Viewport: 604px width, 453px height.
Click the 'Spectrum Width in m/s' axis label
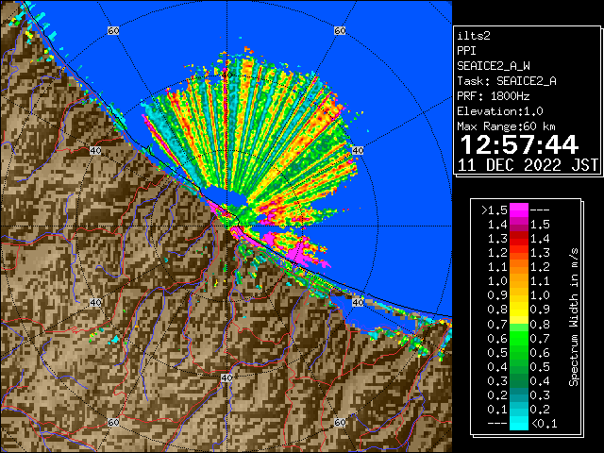click(x=574, y=317)
